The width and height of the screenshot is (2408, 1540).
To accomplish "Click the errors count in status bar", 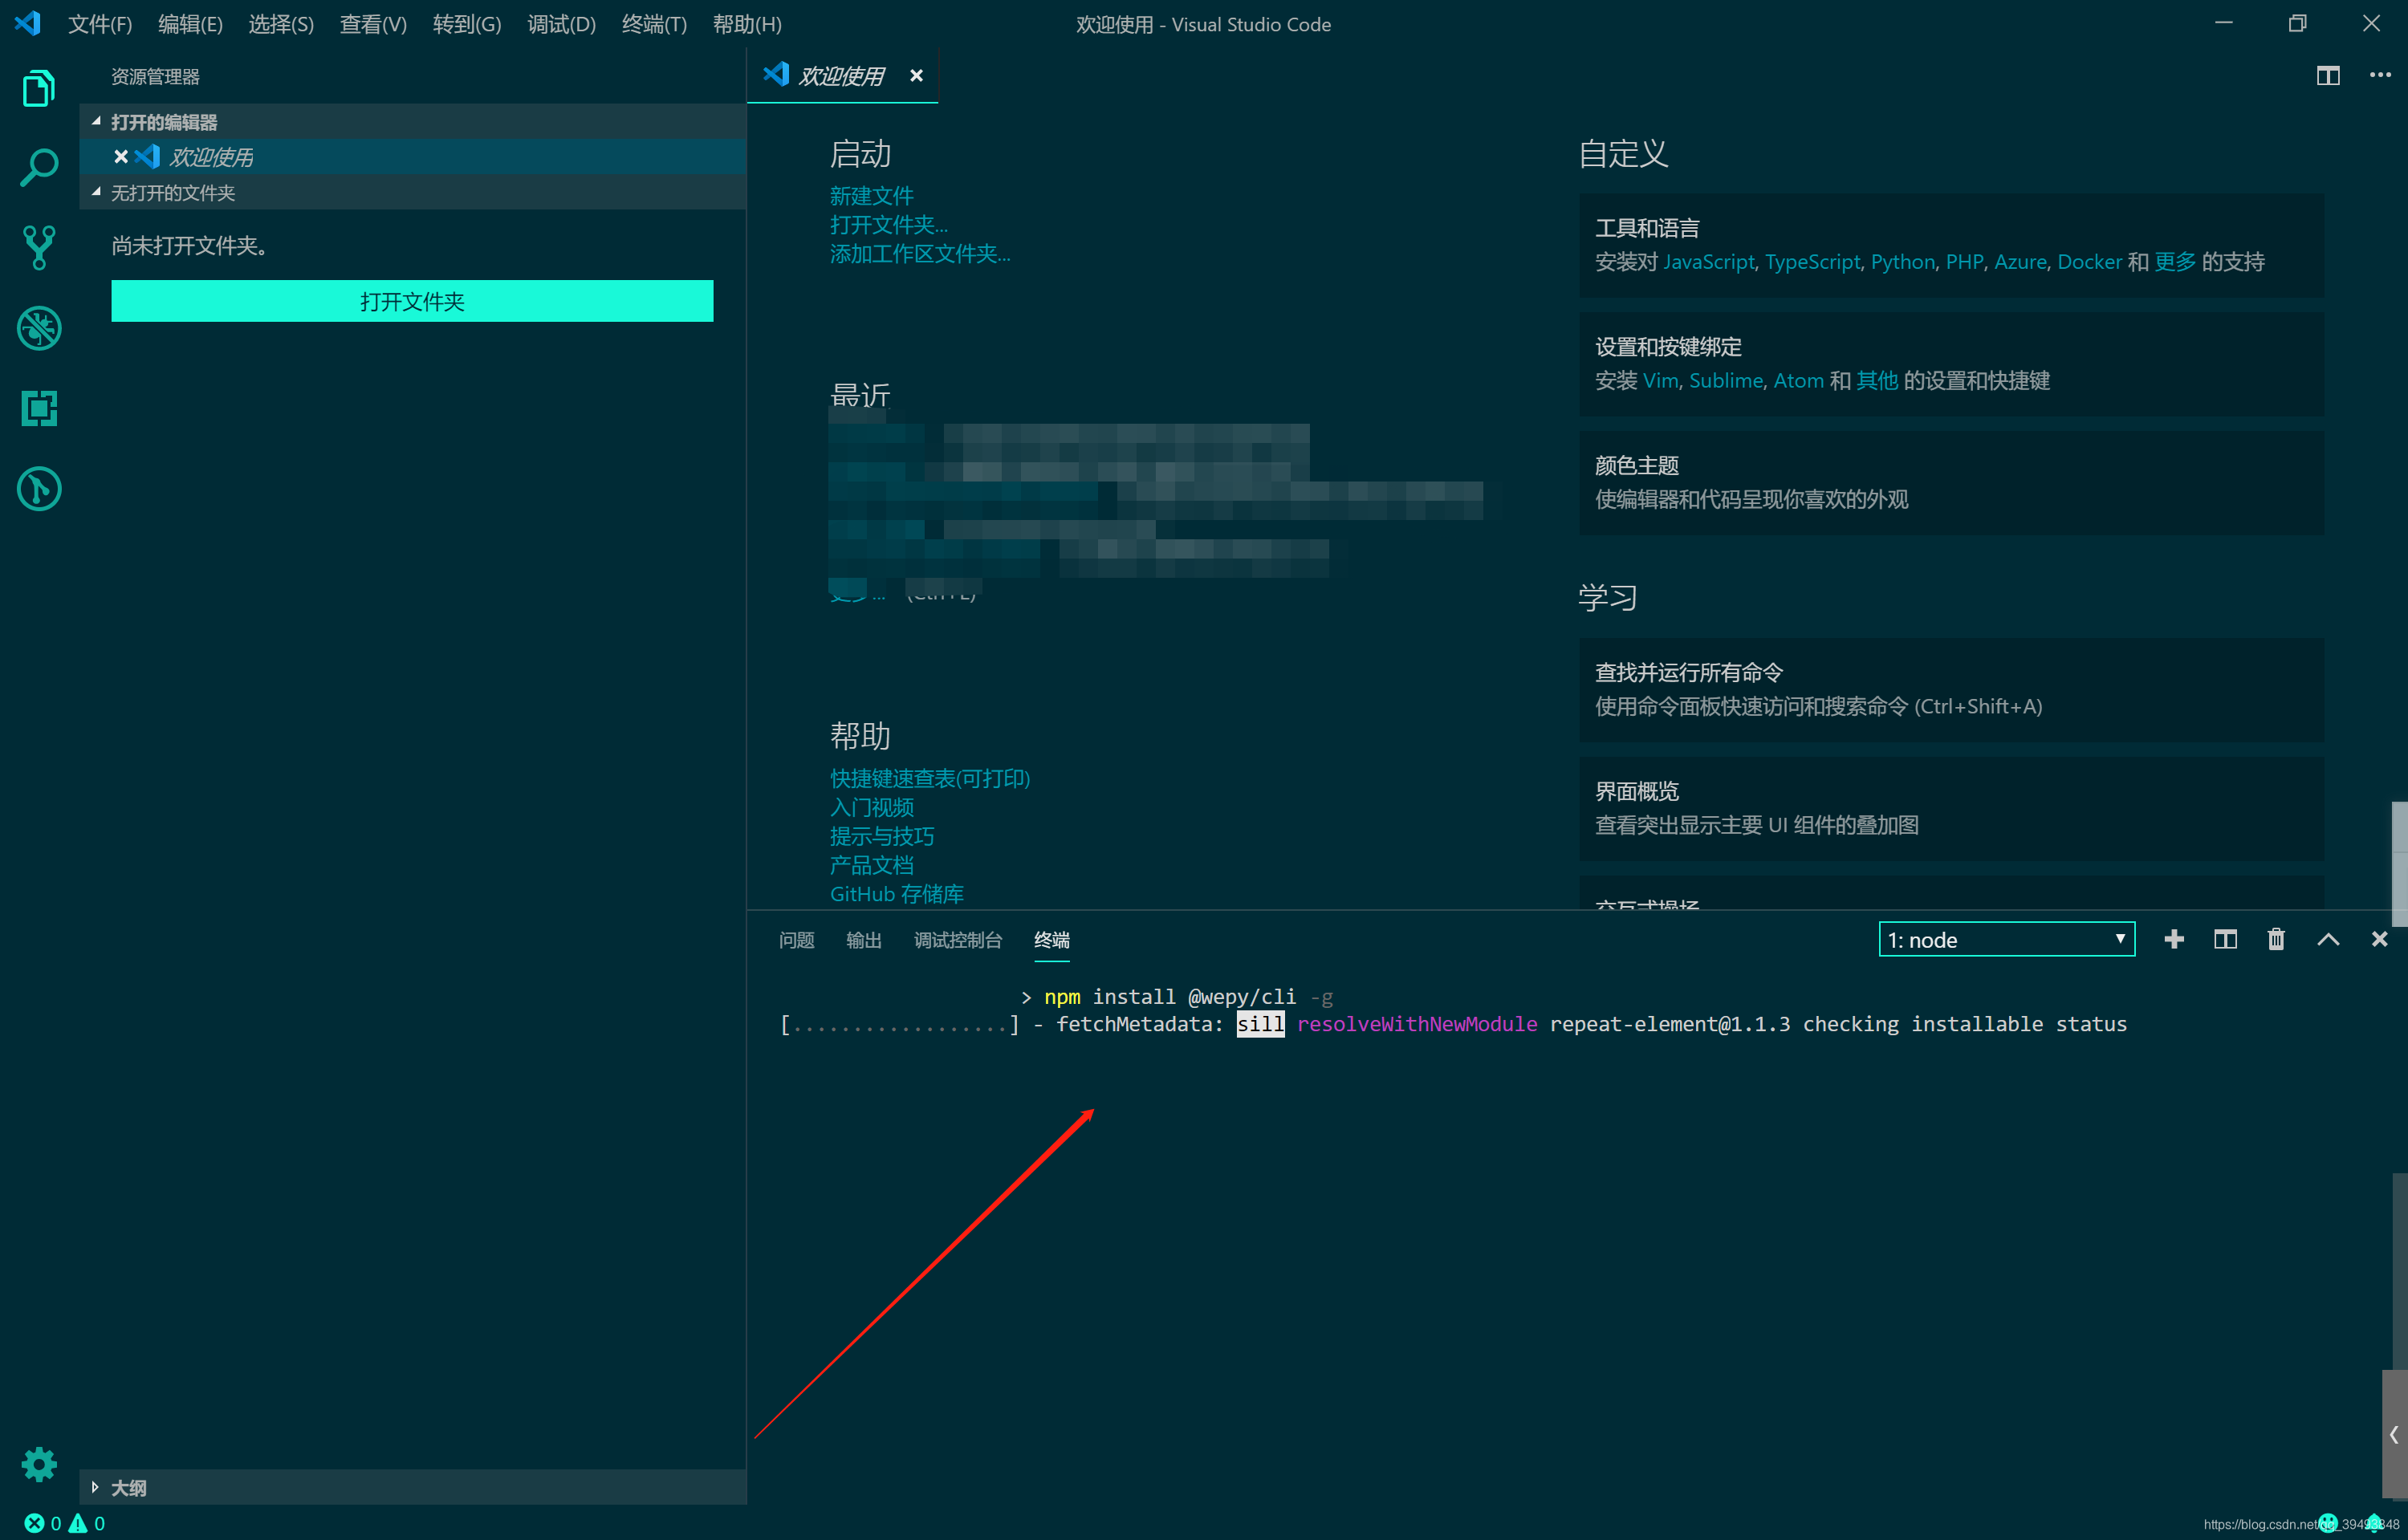I will coord(43,1524).
